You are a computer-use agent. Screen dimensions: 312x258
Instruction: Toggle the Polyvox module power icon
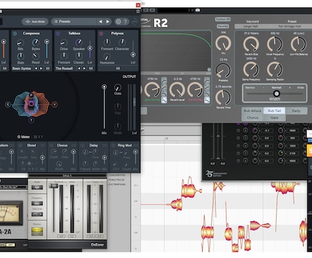click(x=101, y=33)
